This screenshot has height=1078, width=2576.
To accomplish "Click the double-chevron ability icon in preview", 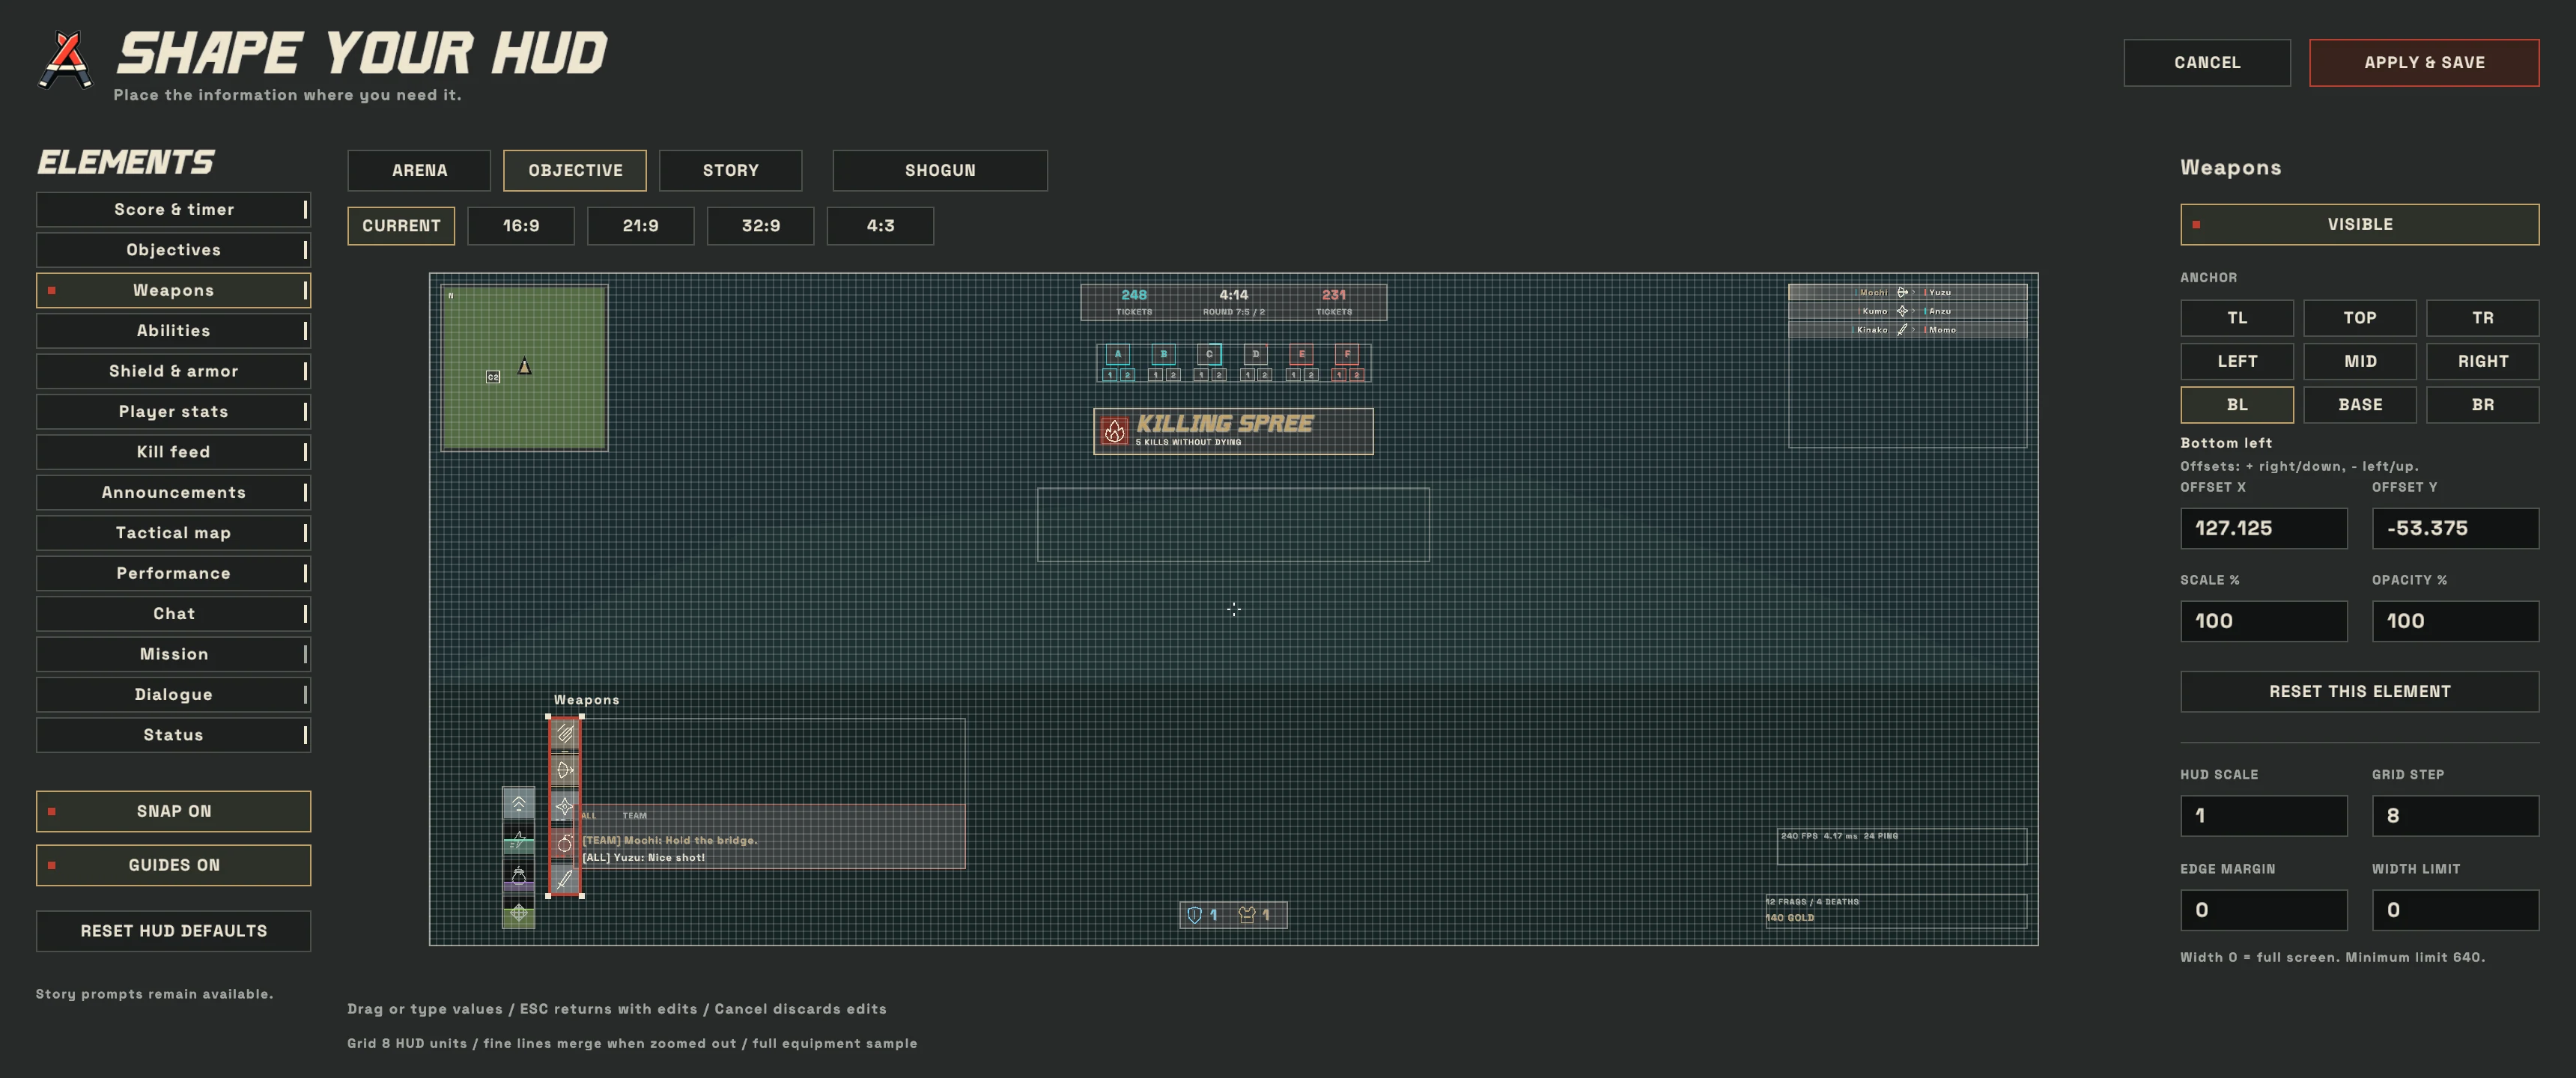I will tap(518, 803).
